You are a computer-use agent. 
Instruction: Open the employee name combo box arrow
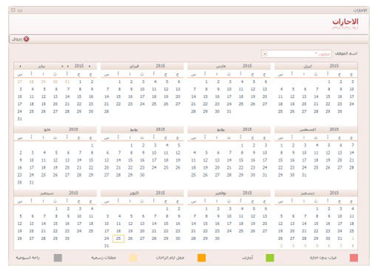tap(265, 54)
